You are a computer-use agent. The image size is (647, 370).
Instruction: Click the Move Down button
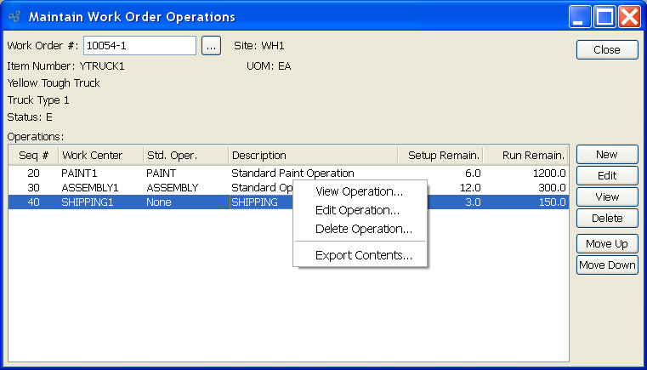pos(606,265)
